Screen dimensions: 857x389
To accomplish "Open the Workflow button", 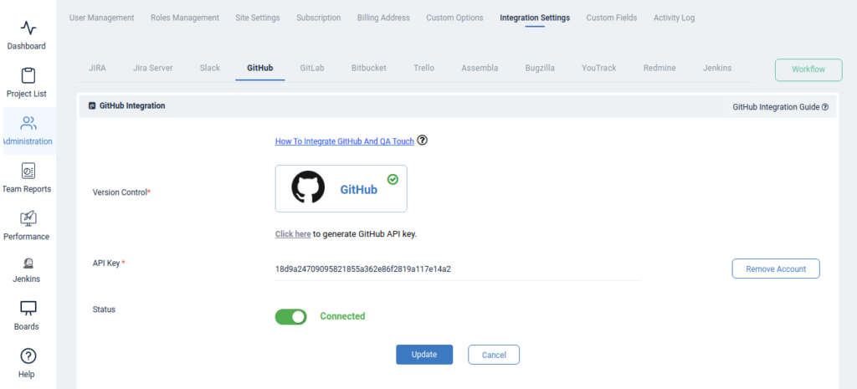I will click(x=808, y=69).
